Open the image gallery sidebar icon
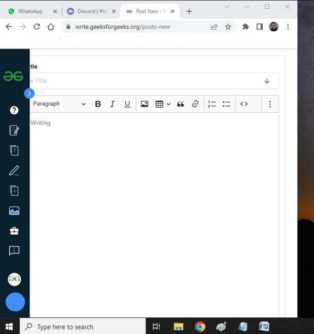The height and width of the screenshot is (334, 314). point(14,211)
